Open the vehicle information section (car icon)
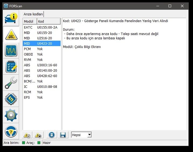The image size is (193, 152). pos(11,18)
